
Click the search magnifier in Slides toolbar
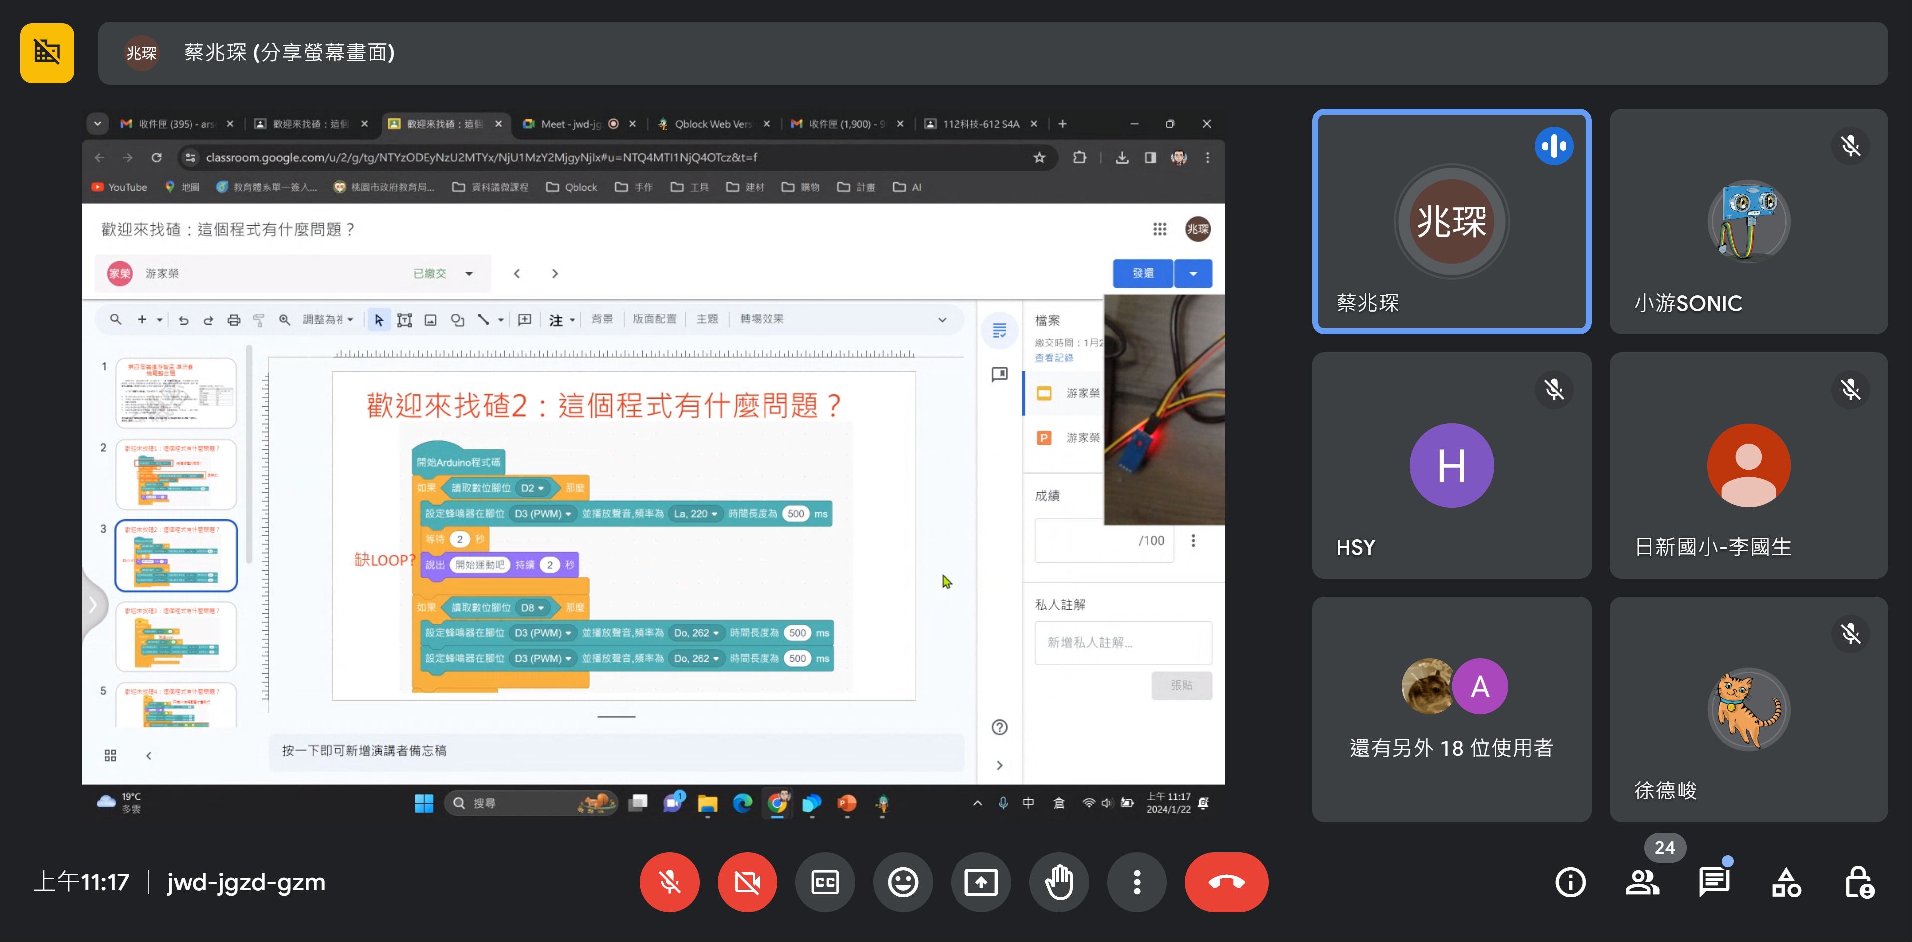116,319
